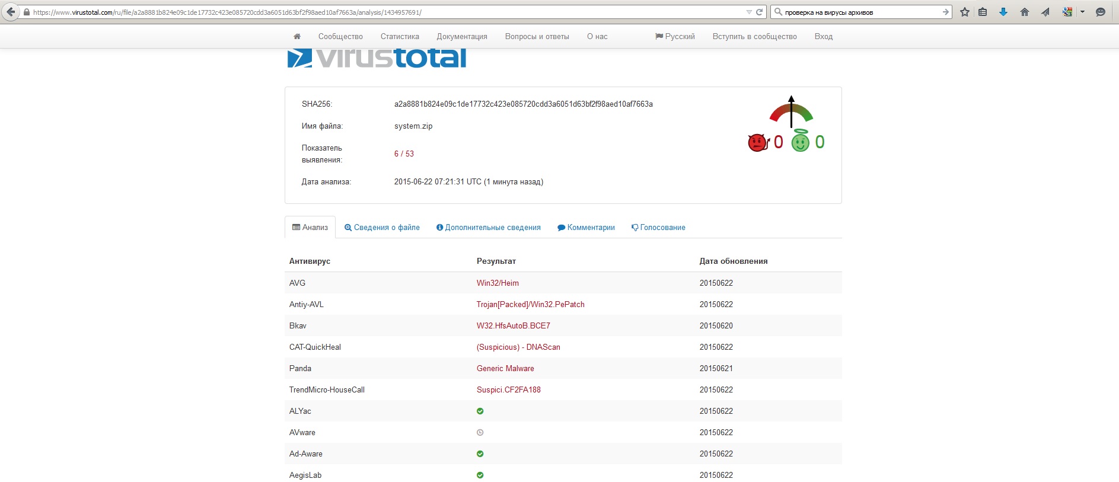Click the Antiy-AVL antivirus name
Screen dimensions: 1119x482
point(307,304)
